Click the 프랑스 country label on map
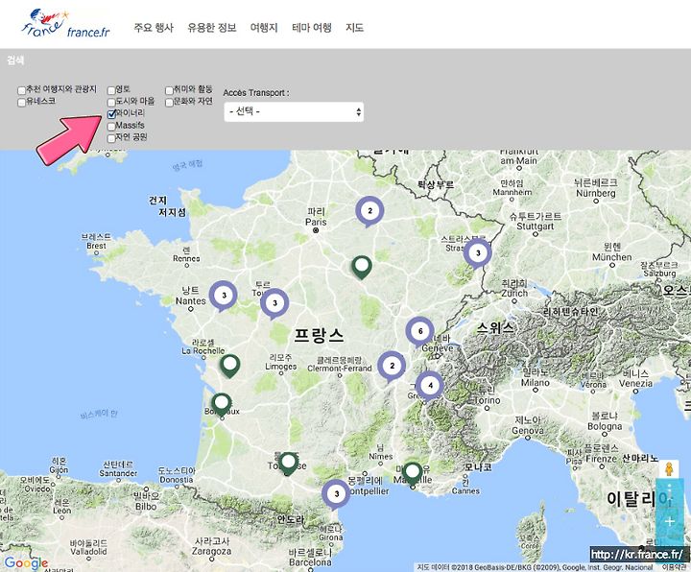The width and height of the screenshot is (691, 572). pyautogui.click(x=319, y=335)
